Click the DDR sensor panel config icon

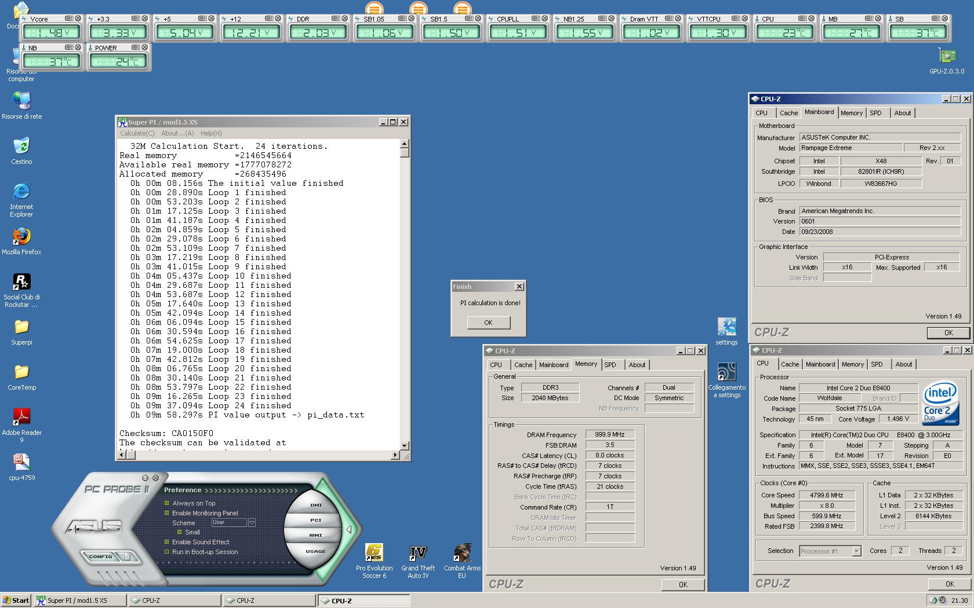tap(336, 19)
